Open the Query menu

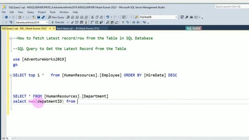pyautogui.click(x=30, y=12)
